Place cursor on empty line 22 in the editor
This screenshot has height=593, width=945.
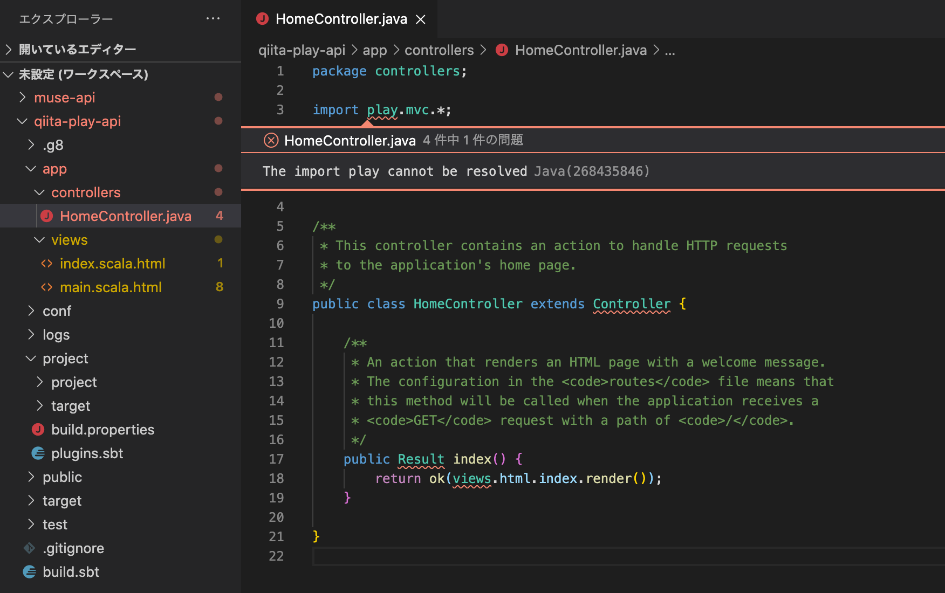(485, 556)
